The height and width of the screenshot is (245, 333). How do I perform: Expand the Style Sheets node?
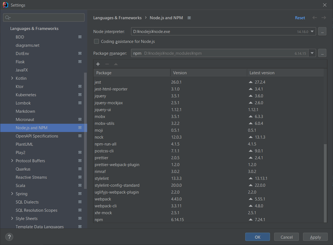[x=12, y=218]
